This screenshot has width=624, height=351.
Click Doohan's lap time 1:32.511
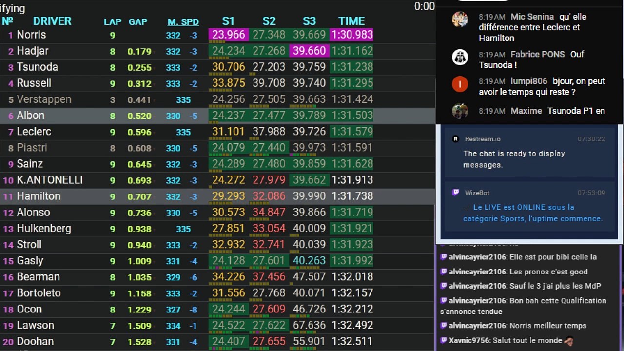point(352,340)
